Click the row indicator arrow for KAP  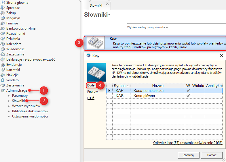click(x=109, y=90)
